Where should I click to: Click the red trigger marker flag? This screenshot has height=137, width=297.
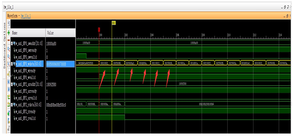99,29
